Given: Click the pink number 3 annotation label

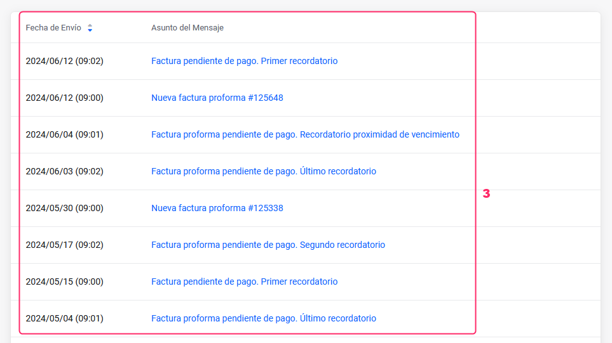Looking at the screenshot, I should point(486,194).
